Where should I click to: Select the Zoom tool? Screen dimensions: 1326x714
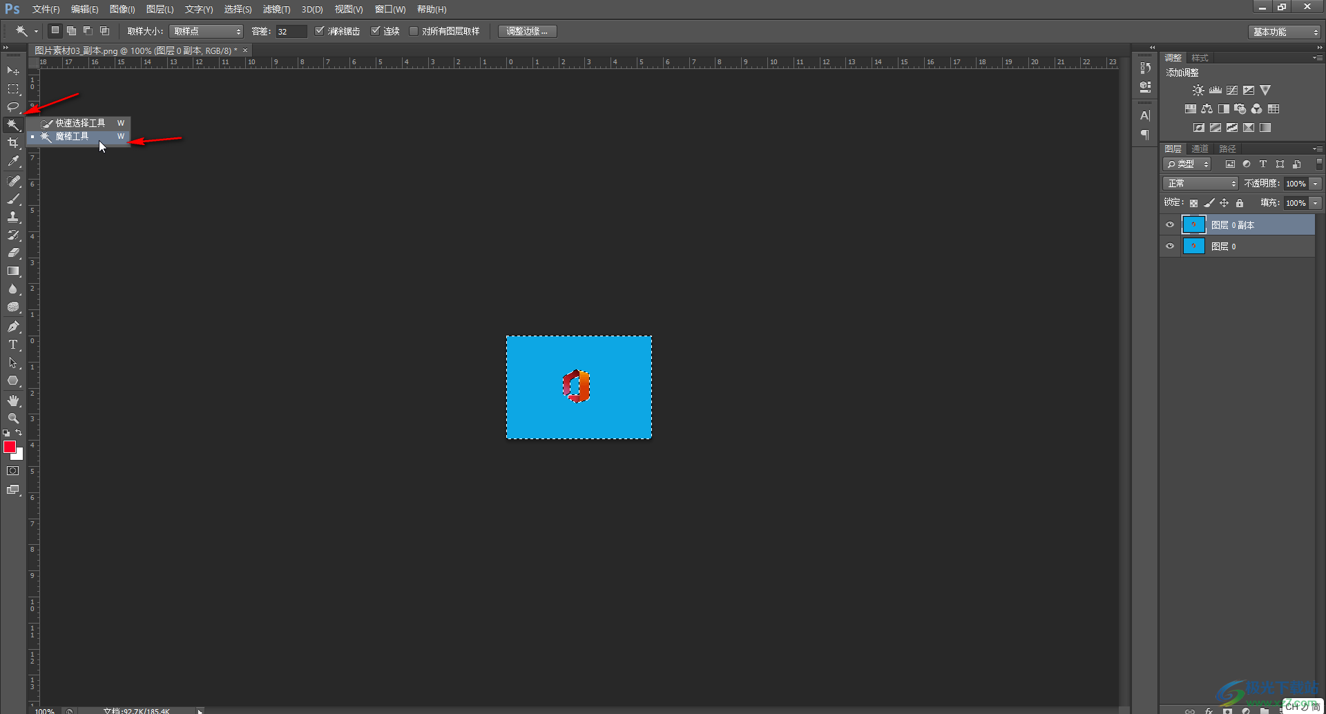pyautogui.click(x=13, y=418)
